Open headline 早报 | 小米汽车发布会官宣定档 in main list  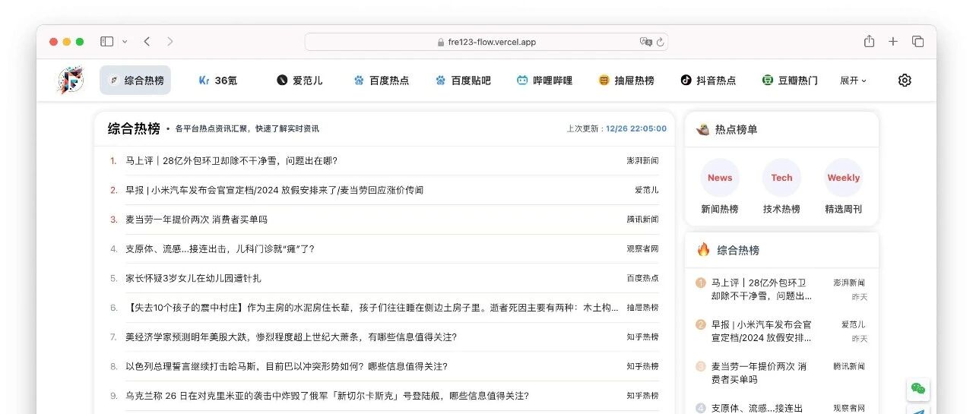click(x=274, y=190)
